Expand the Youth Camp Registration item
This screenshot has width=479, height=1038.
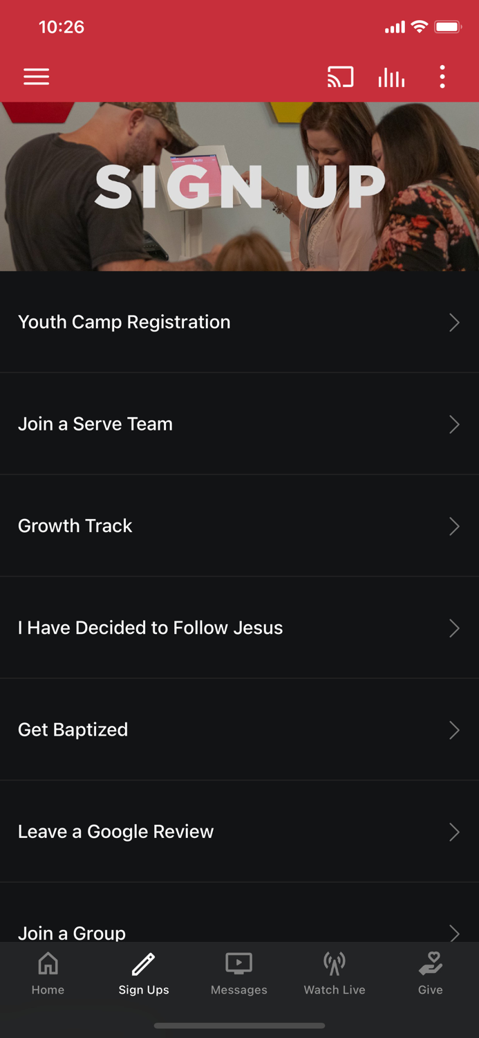coord(239,322)
